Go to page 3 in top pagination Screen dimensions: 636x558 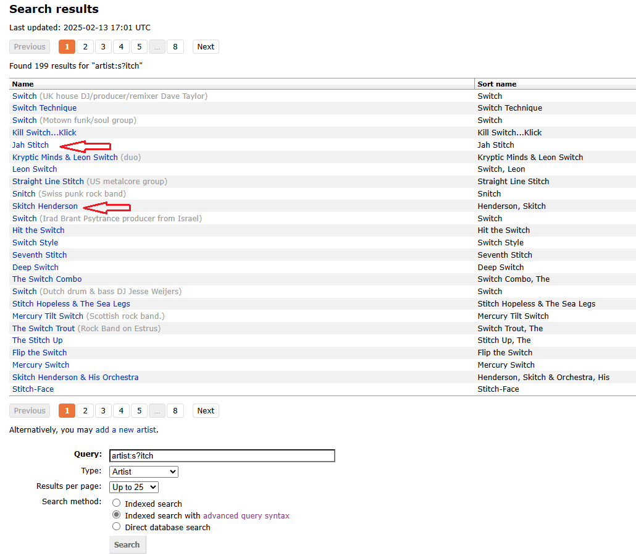103,47
